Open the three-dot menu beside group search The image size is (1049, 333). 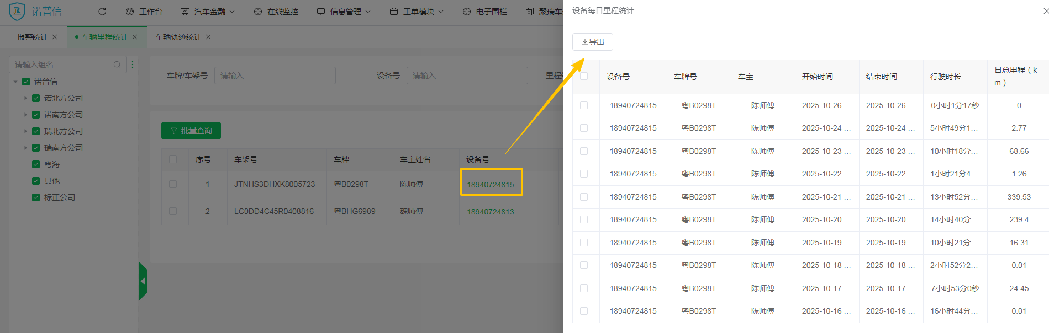[x=133, y=65]
